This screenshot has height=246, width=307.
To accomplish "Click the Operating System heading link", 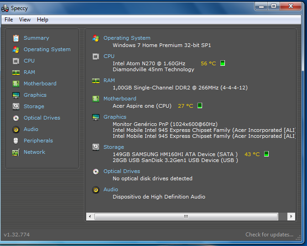I will click(x=127, y=38).
